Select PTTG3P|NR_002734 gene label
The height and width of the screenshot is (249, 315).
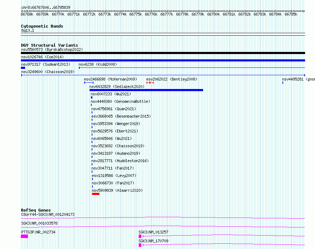point(38,232)
